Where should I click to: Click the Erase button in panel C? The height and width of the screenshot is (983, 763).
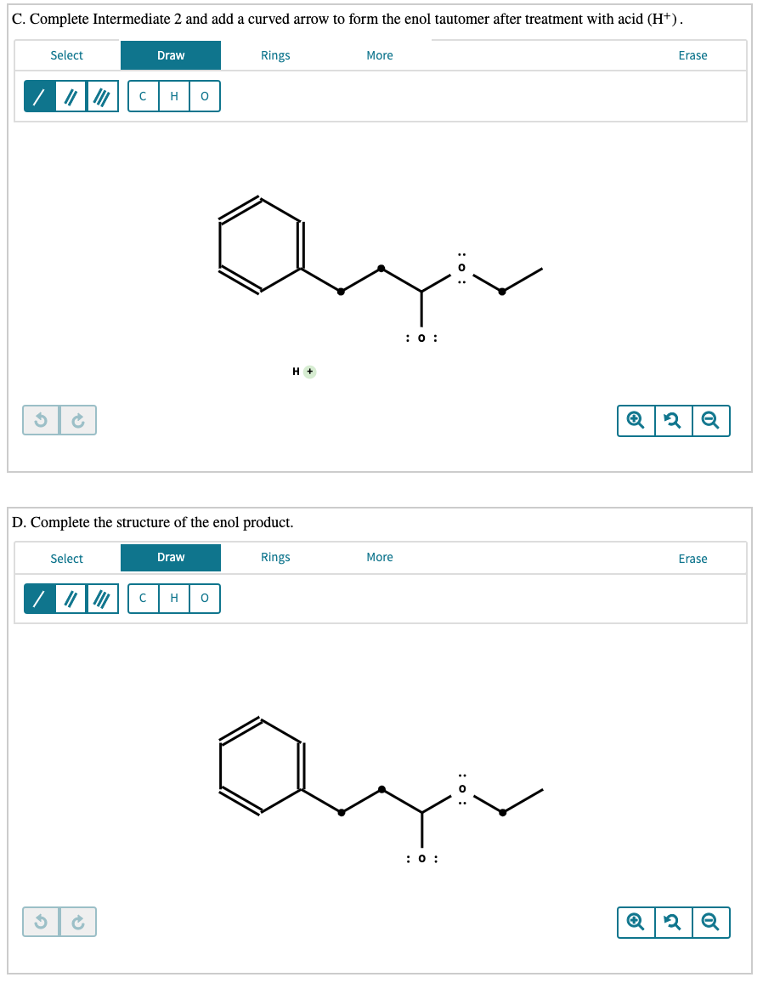(692, 54)
